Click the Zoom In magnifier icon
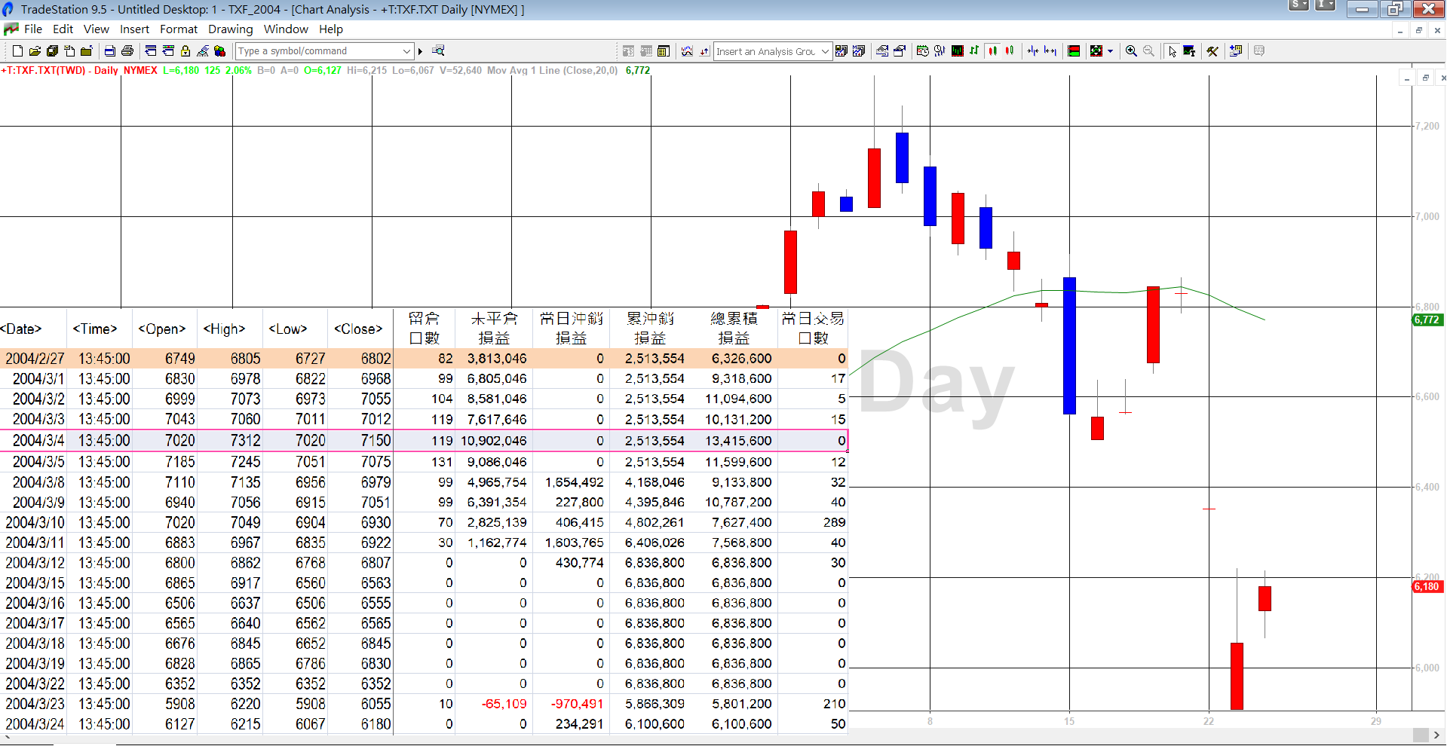Screen dimensions: 1447x746 tap(1131, 51)
